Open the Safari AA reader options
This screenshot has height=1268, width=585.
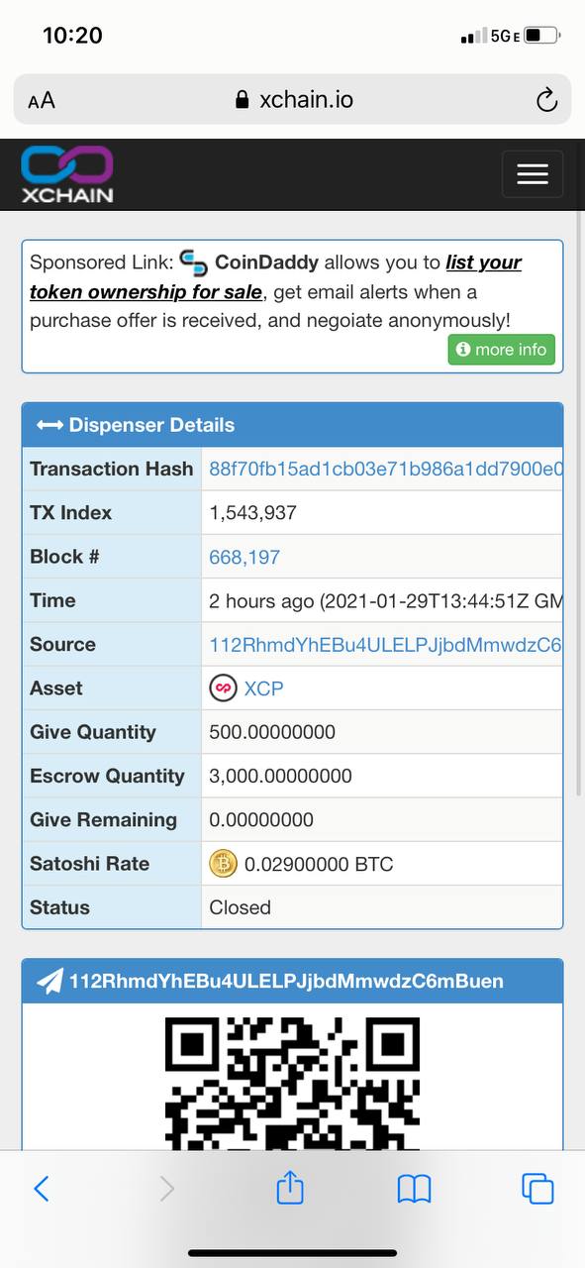(42, 100)
